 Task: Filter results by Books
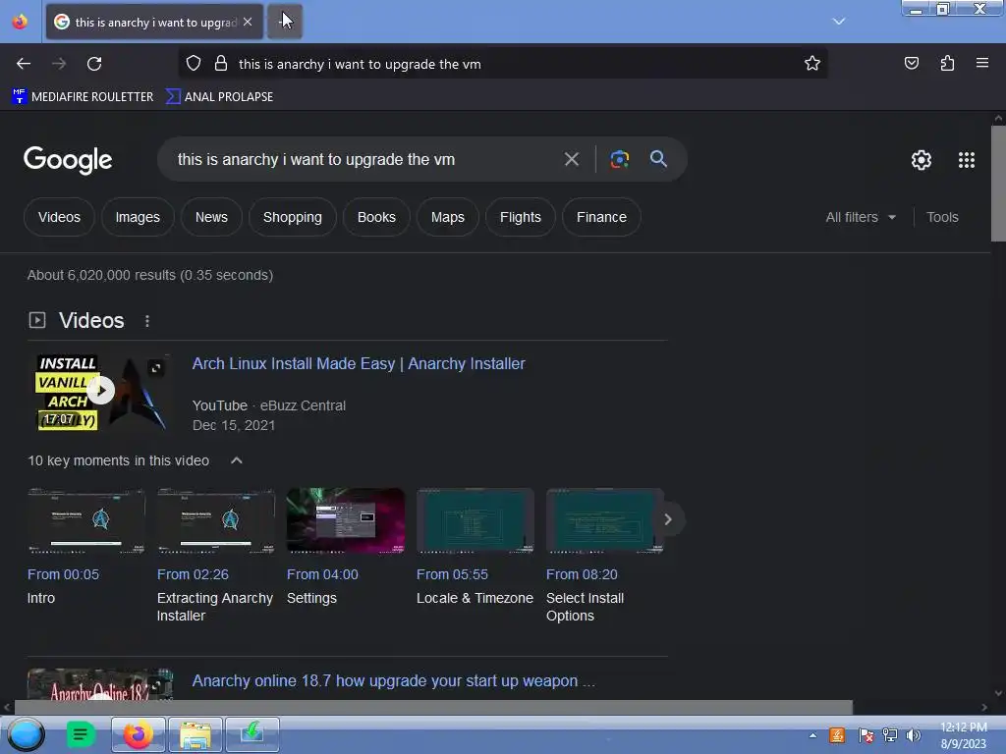pos(376,217)
